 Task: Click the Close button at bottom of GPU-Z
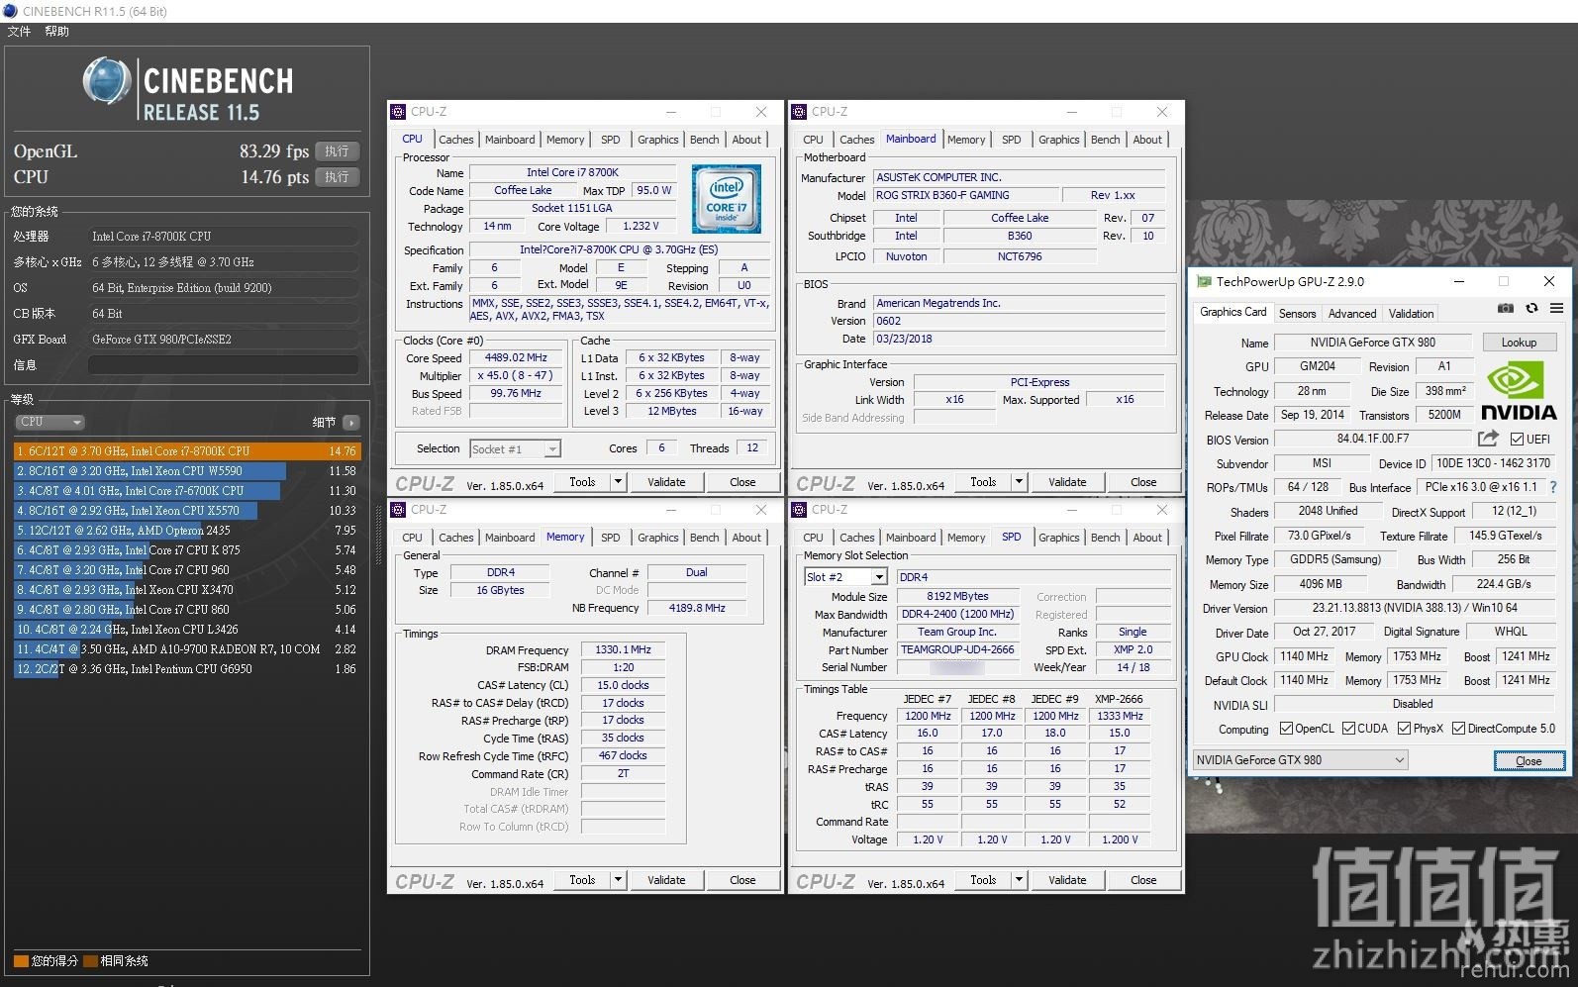tap(1529, 760)
